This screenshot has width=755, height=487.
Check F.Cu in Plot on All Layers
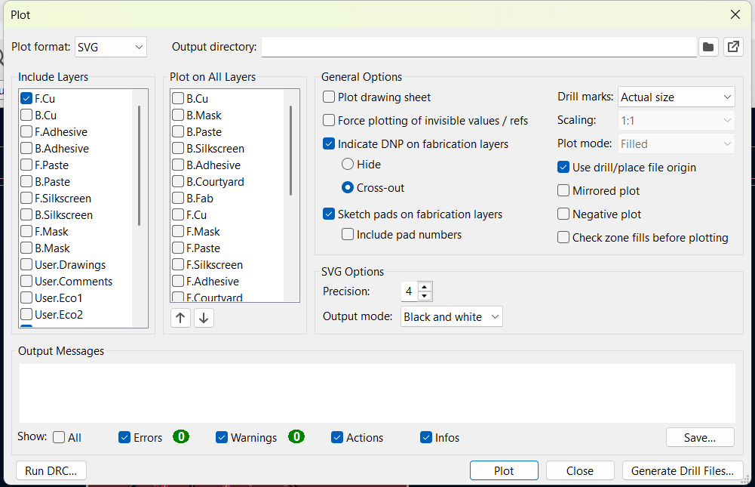[x=178, y=215]
